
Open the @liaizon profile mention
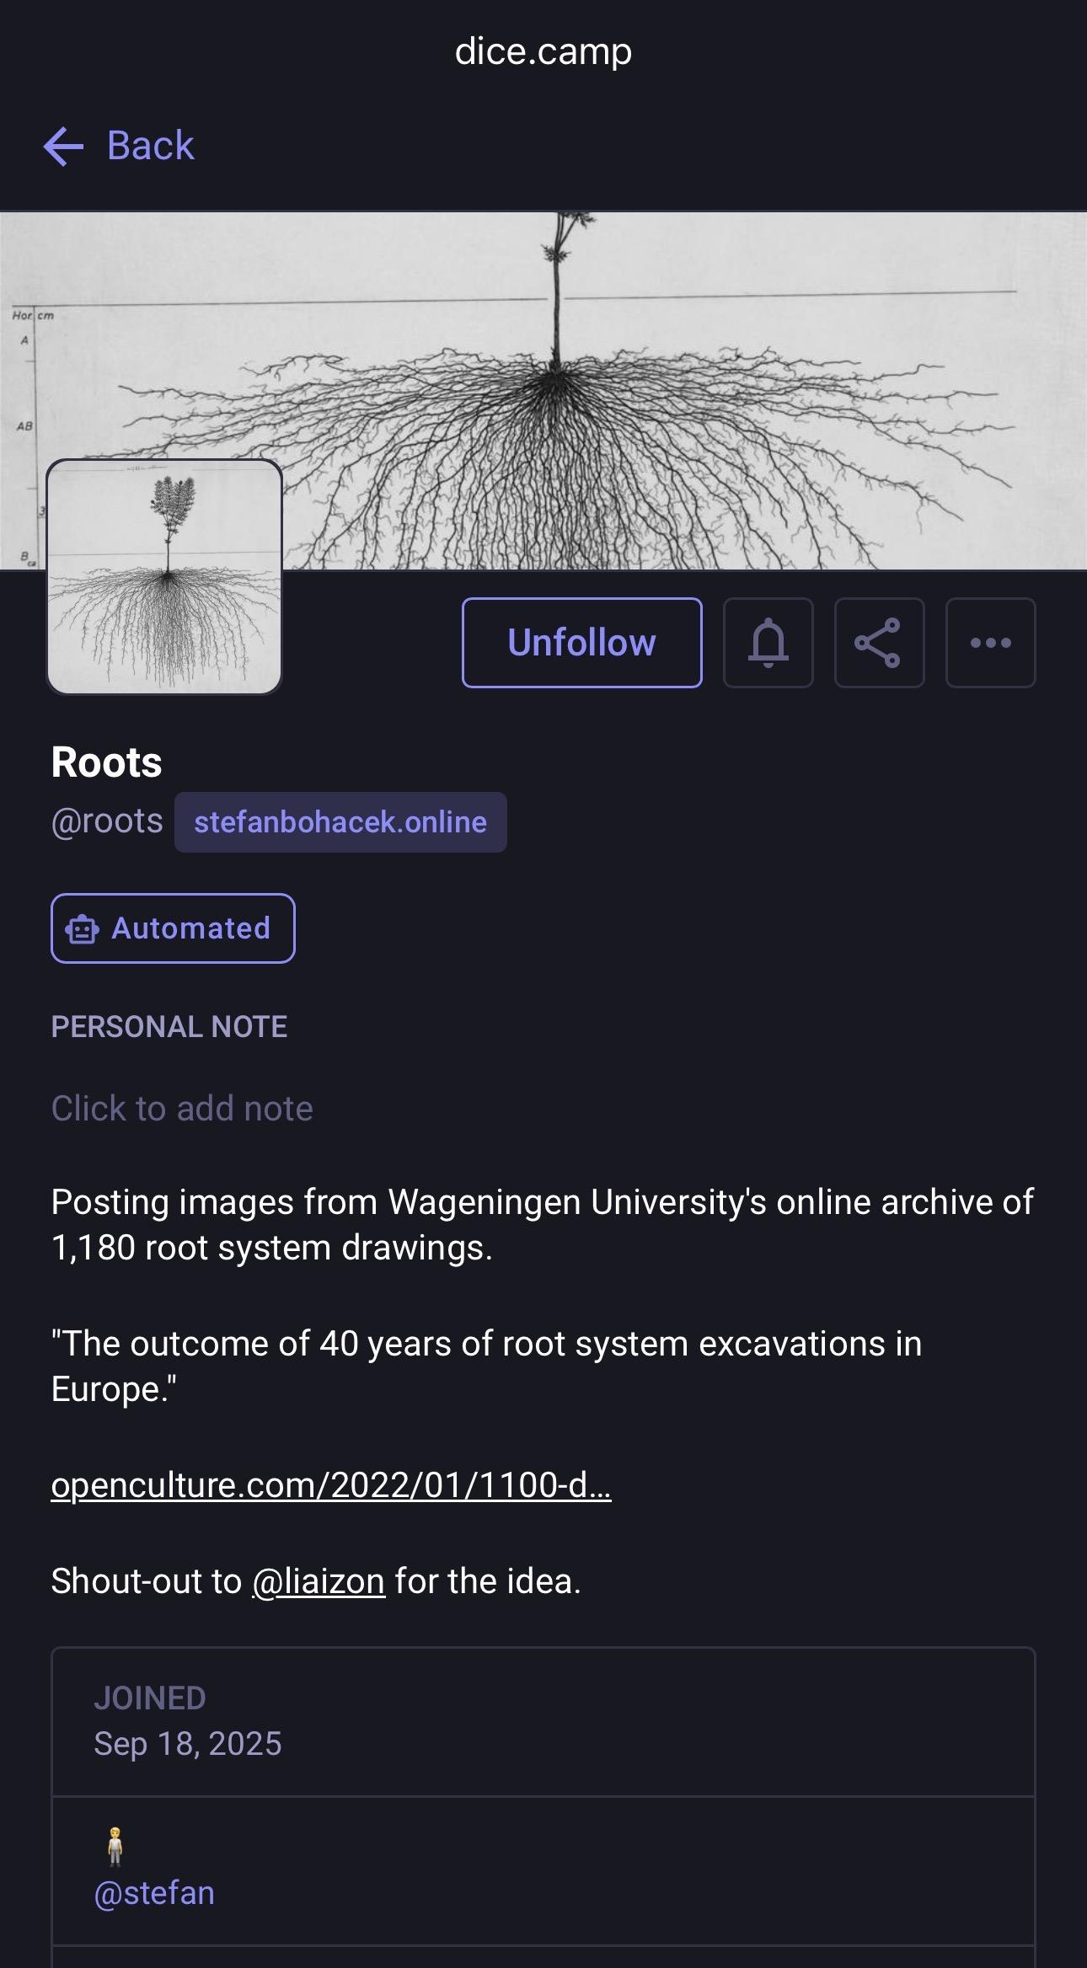point(319,1581)
